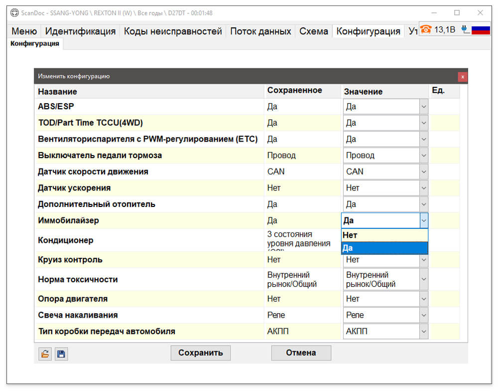Click the Круиз контроль row name

coord(70,260)
